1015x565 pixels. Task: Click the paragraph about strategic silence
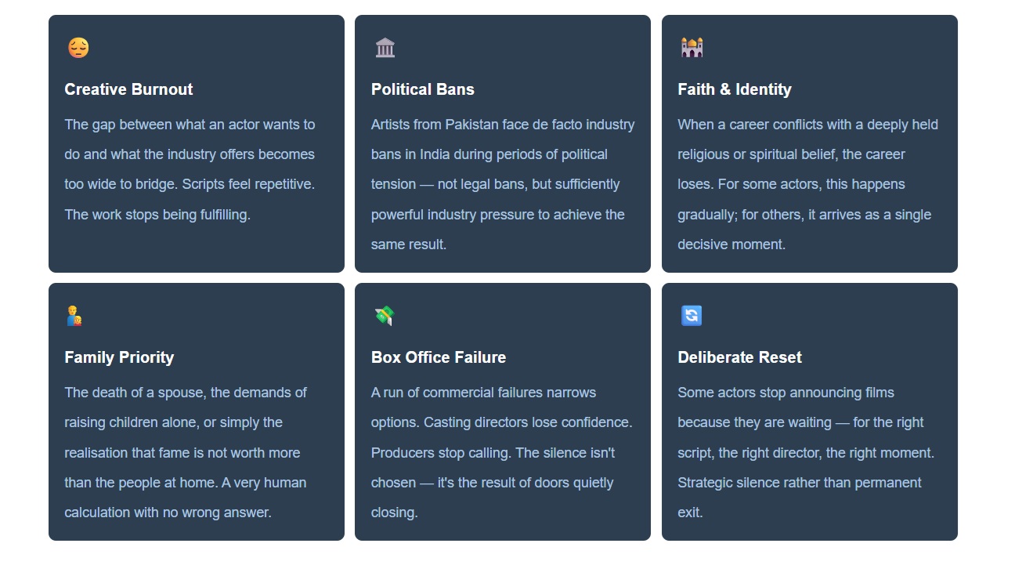coord(806,452)
